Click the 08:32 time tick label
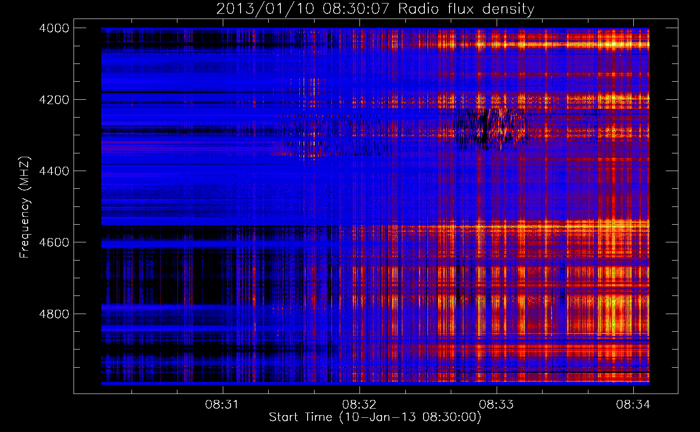700x432 pixels. tap(359, 405)
